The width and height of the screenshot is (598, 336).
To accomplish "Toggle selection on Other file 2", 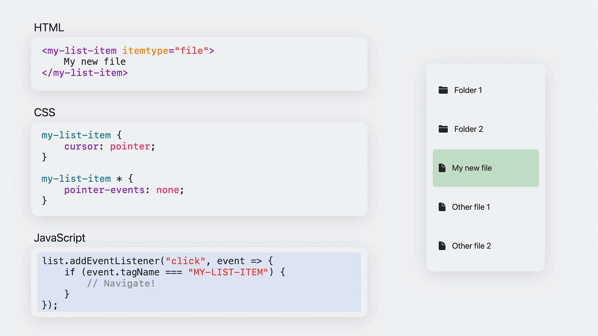I will click(x=486, y=245).
